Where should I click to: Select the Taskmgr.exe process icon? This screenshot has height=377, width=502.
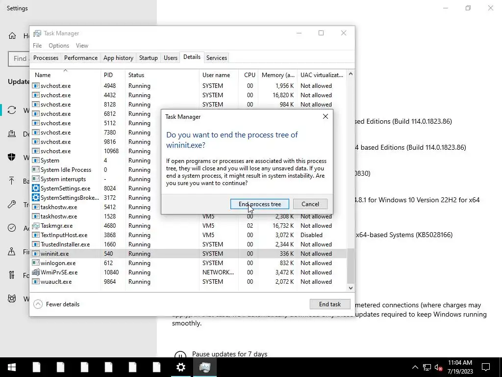(x=35, y=225)
